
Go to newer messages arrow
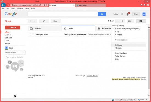tap(118, 21)
